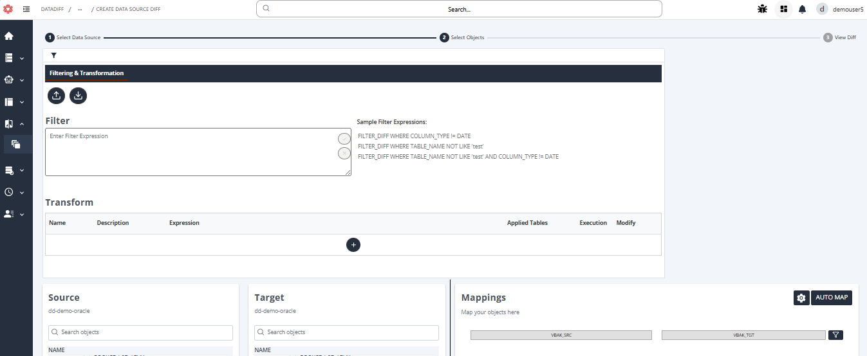Image resolution: width=867 pixels, height=356 pixels.
Task: Collapse the data diff sidebar menu
Action: [x=14, y=124]
